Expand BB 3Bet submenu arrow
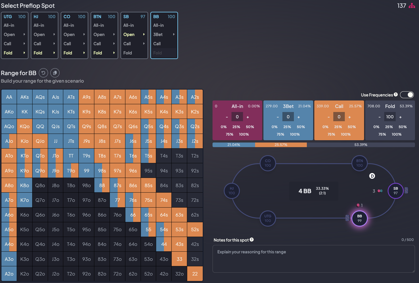Viewport: 419px width, 283px height. 174,34
